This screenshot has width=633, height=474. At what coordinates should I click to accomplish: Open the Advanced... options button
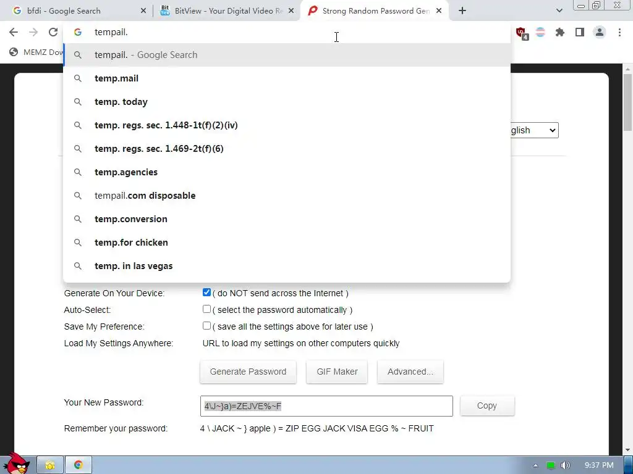coord(410,372)
